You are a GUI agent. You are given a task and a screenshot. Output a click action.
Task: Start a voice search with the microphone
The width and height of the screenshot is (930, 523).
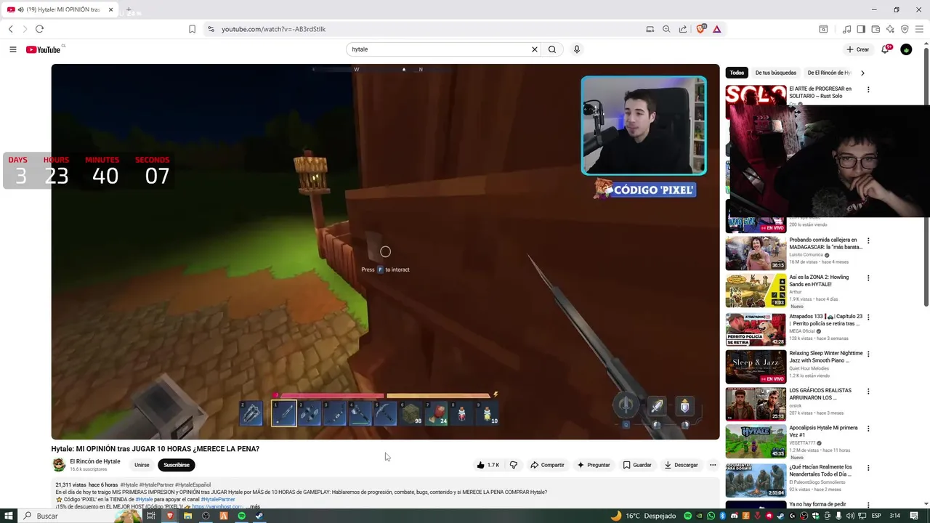pyautogui.click(x=577, y=49)
